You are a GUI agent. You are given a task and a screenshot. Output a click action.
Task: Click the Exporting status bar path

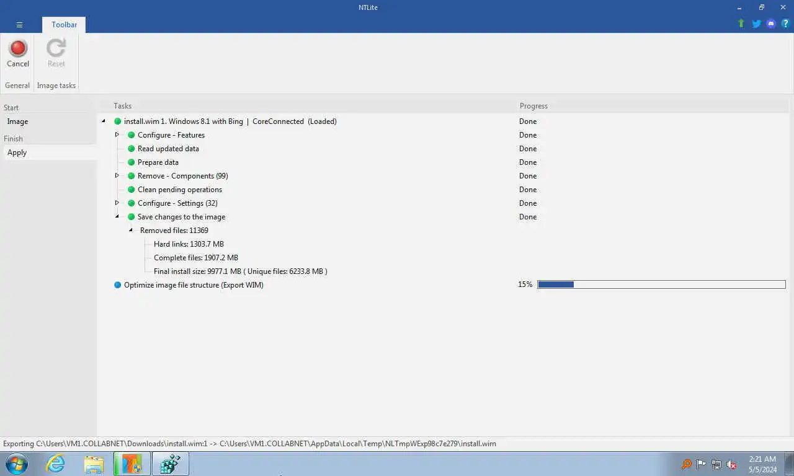point(249,444)
